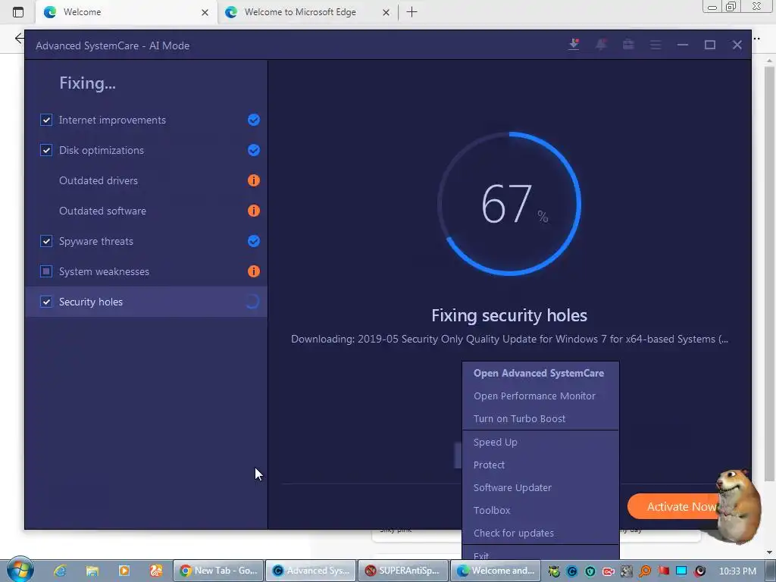Choose Speed Up from tray menu
Image resolution: width=776 pixels, height=582 pixels.
coord(540,442)
